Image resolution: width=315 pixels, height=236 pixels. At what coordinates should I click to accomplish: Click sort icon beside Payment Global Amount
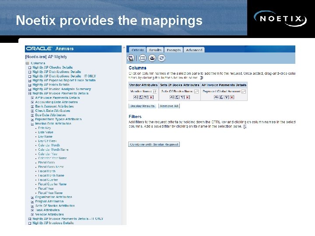[244, 91]
